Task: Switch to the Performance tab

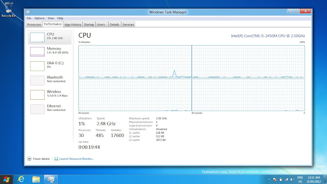Action: coord(53,24)
